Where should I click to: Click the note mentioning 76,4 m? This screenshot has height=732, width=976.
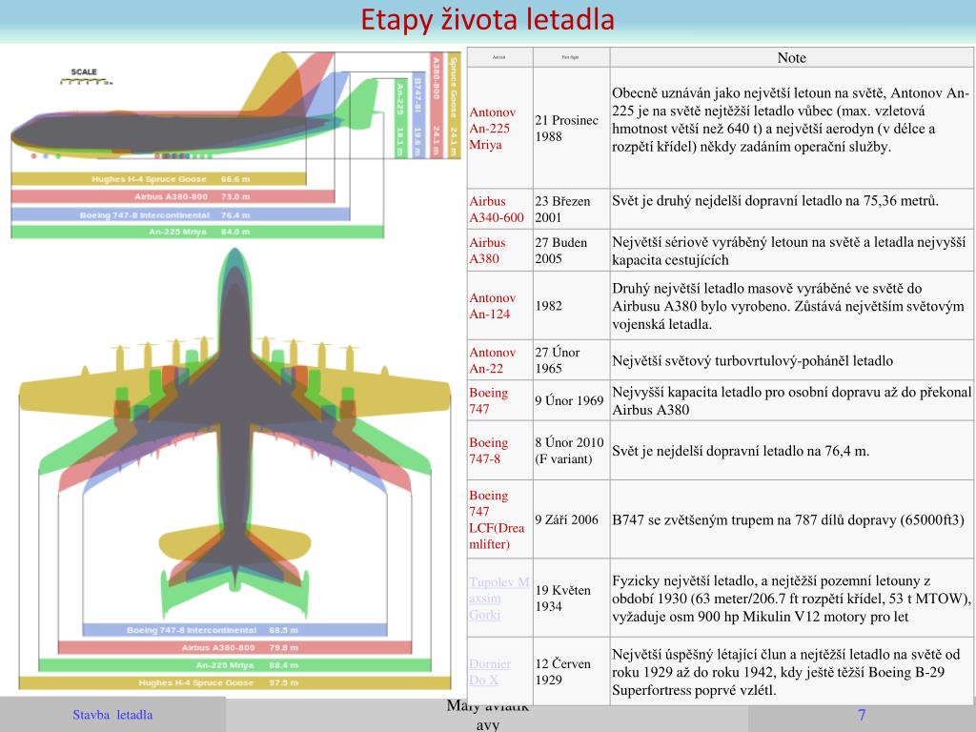(x=741, y=451)
